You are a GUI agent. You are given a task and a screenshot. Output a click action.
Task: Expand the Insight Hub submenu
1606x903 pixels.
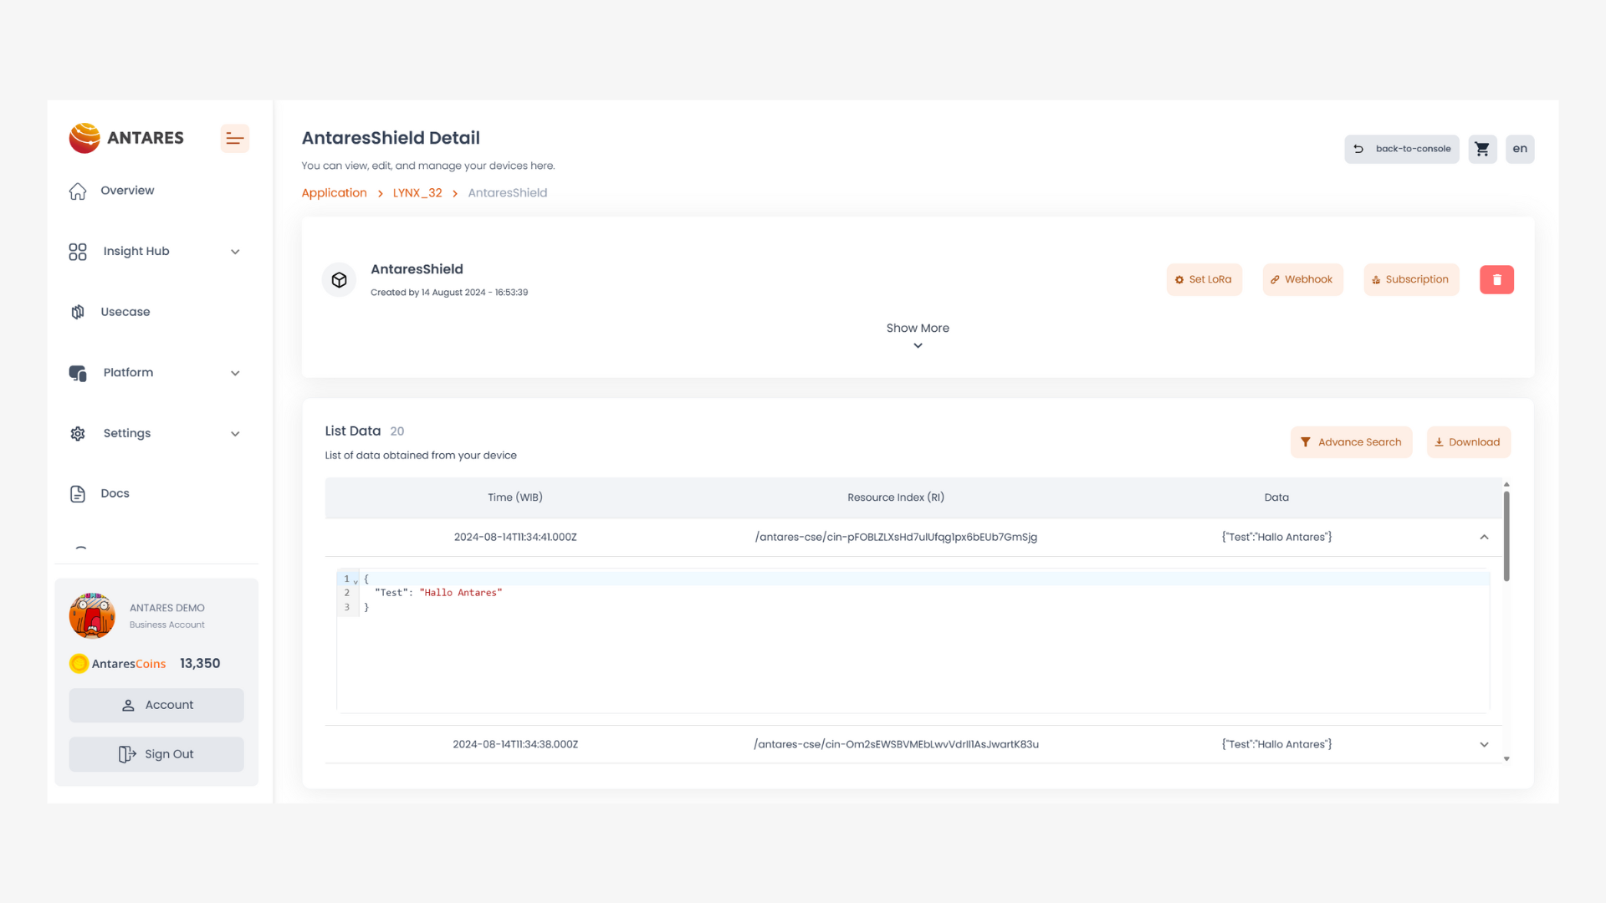coord(235,252)
